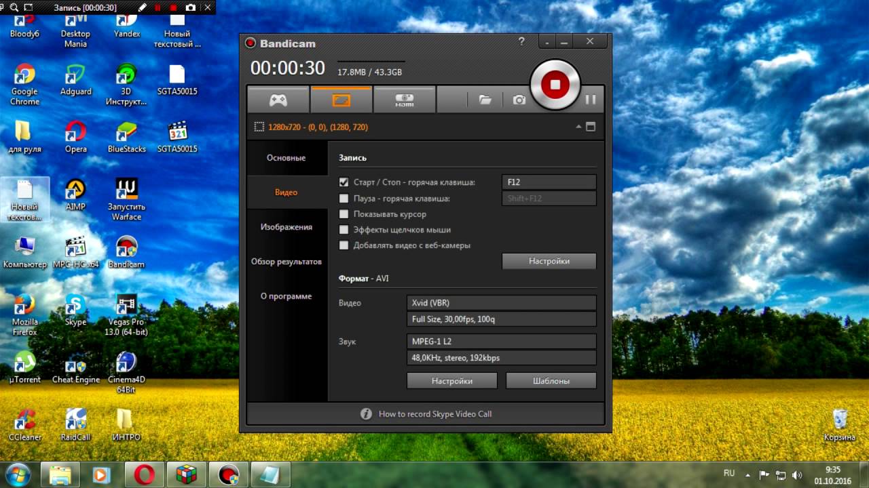Open the 1280x720 capture area selector
The height and width of the screenshot is (488, 869).
311,127
